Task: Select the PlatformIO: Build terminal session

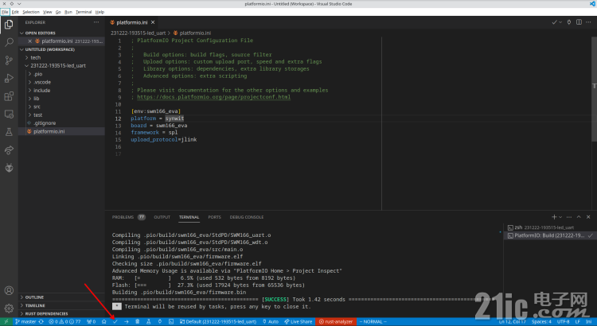Action: click(549, 235)
